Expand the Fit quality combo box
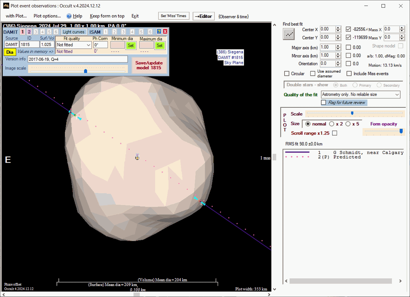 [x=88, y=45]
